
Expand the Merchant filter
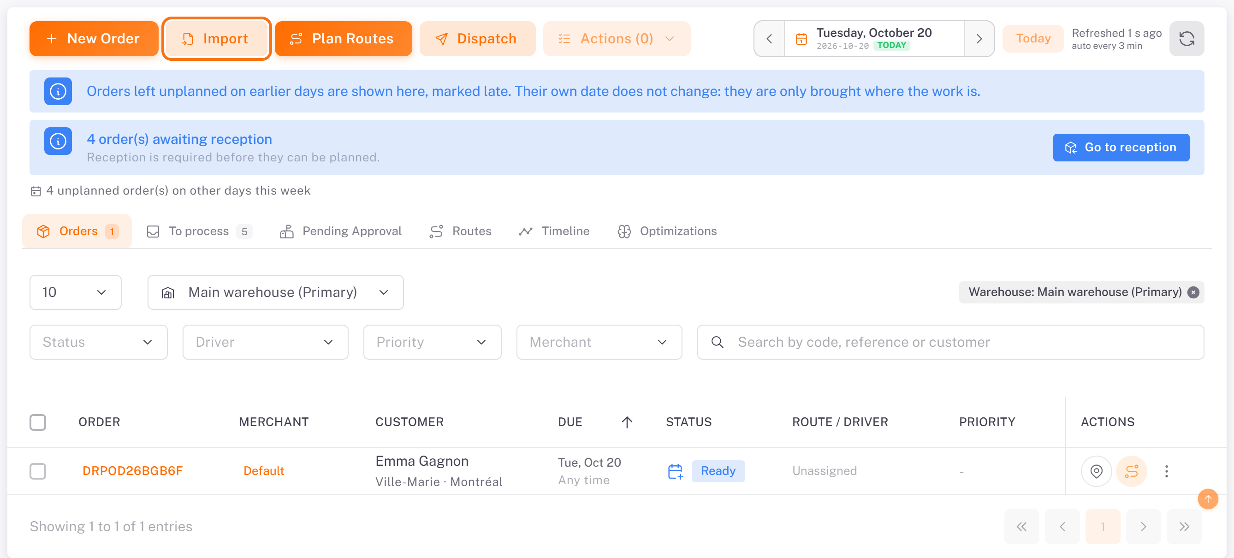(599, 342)
